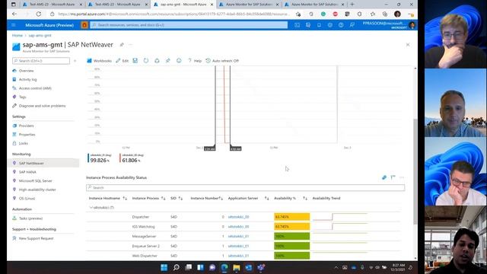Image resolution: width=487 pixels, height=274 pixels.
Task: Open the portal hamburger menu
Action: [14, 25]
